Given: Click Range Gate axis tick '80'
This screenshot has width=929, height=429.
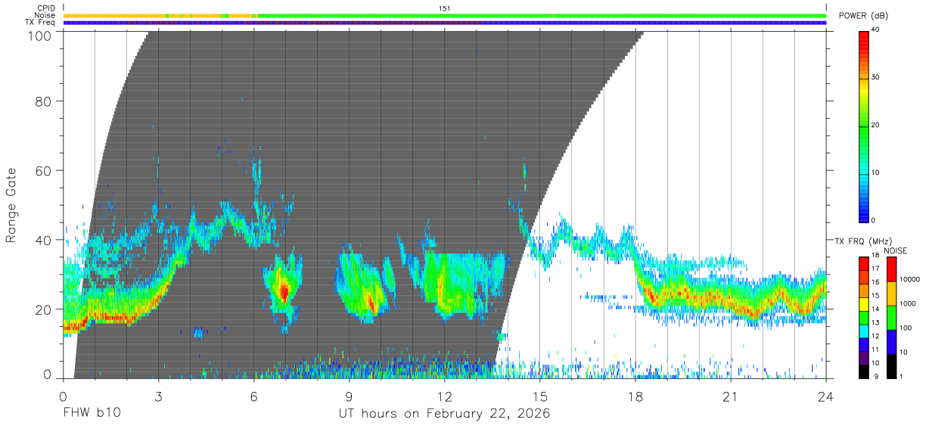Looking at the screenshot, I should 43,101.
